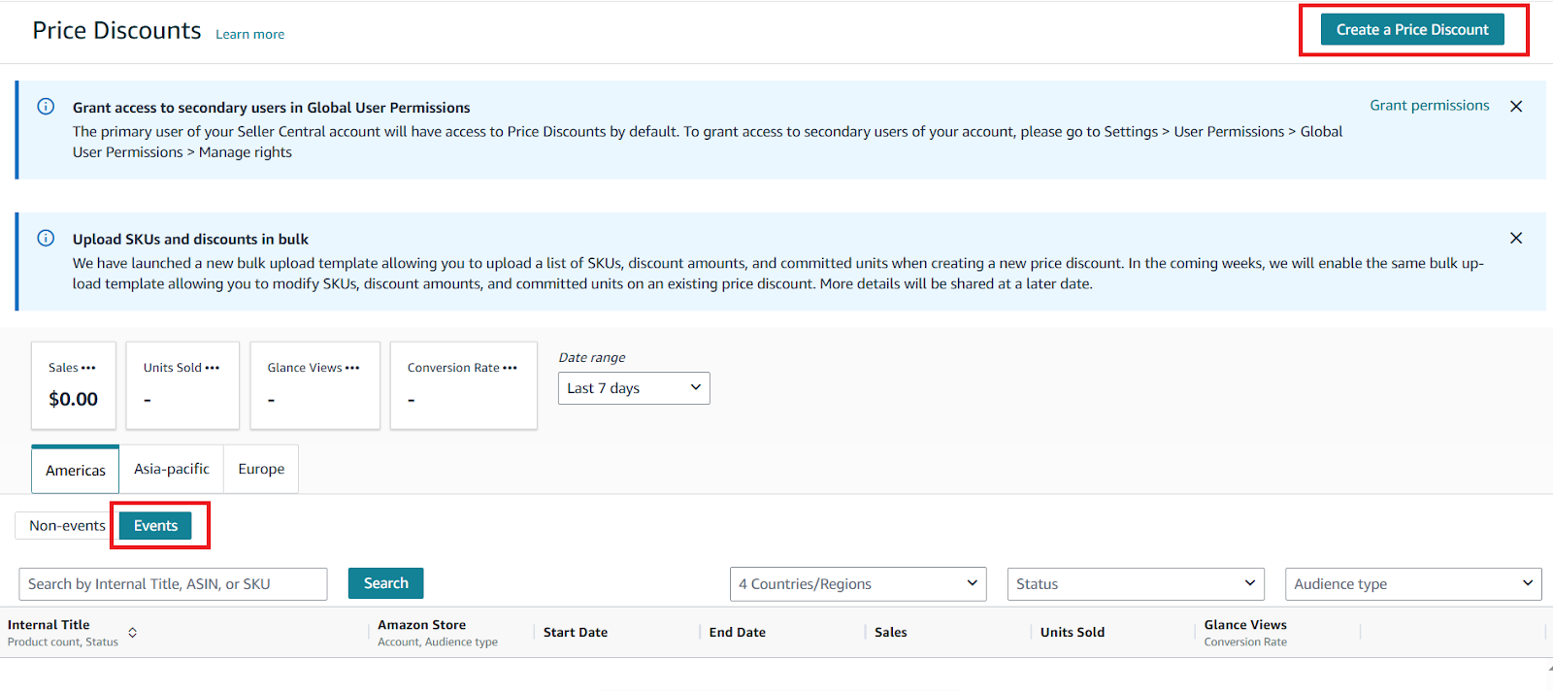Open the 4 Countries/Regions dropdown
The image size is (1553, 691).
tap(858, 584)
